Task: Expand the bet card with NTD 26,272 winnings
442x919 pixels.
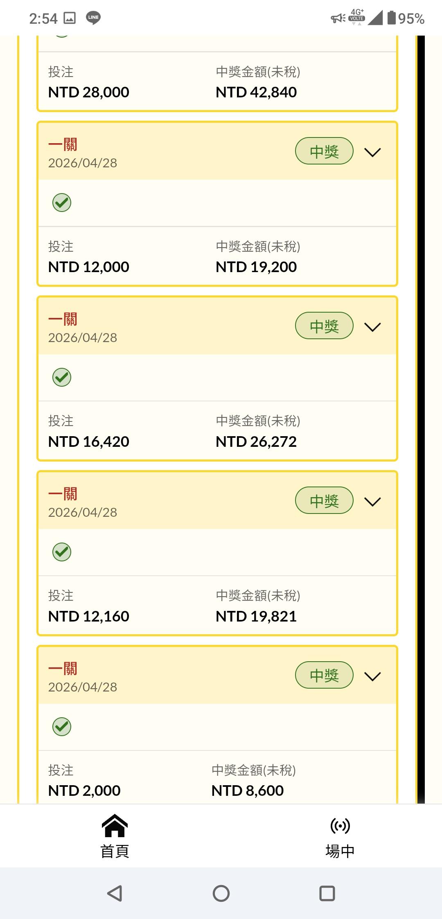Action: coord(372,327)
